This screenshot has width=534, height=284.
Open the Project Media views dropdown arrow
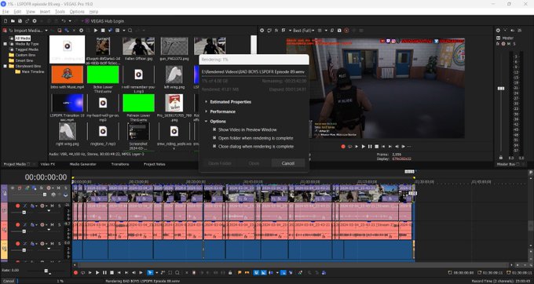(124, 31)
